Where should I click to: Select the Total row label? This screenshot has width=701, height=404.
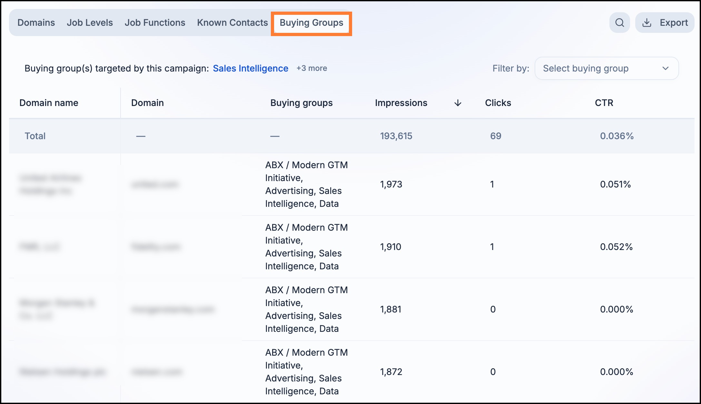35,136
